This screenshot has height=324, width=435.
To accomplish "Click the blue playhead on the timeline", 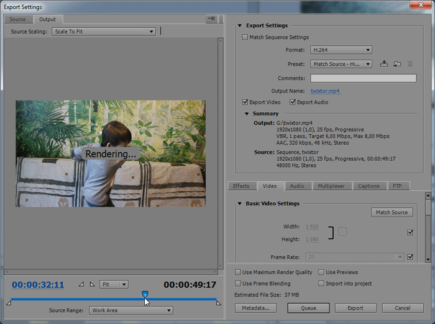I will [x=145, y=294].
